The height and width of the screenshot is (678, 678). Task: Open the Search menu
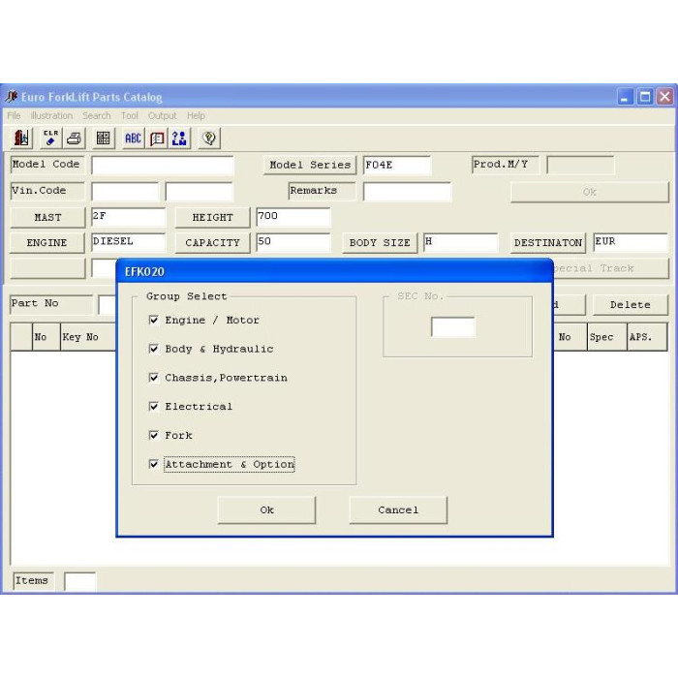97,116
